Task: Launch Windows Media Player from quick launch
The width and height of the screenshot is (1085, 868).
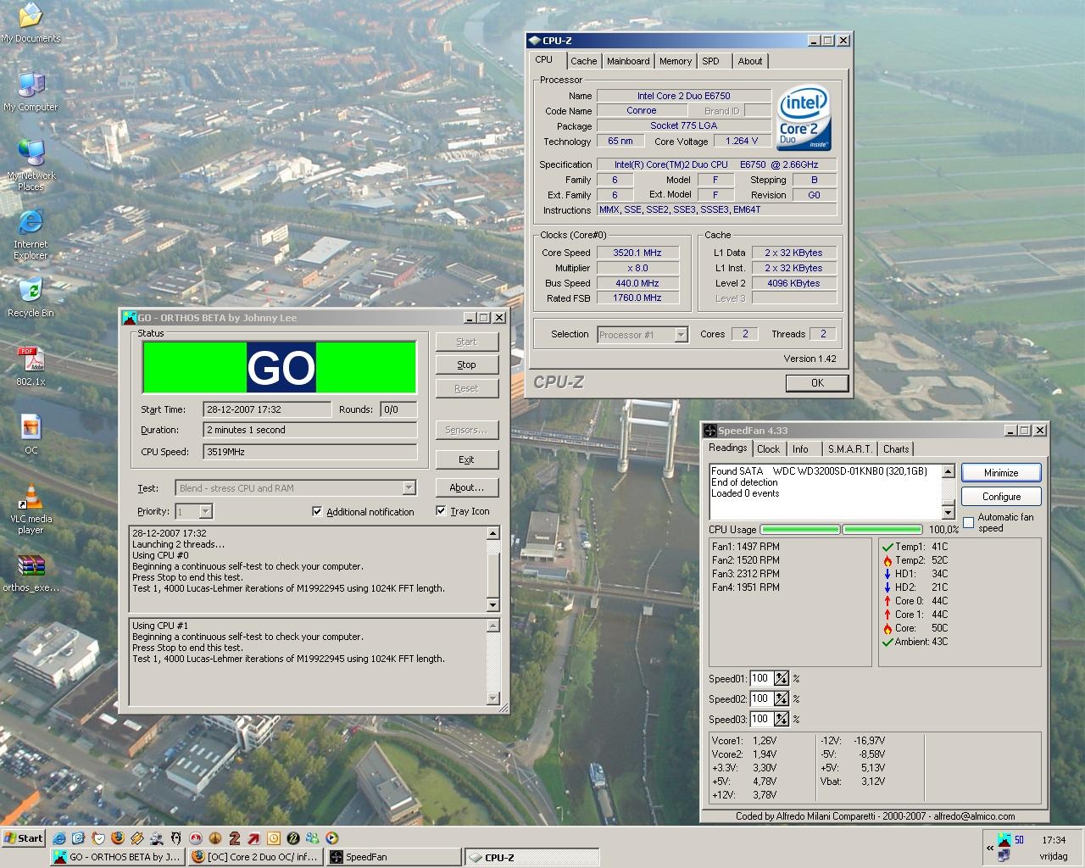Action: (331, 838)
